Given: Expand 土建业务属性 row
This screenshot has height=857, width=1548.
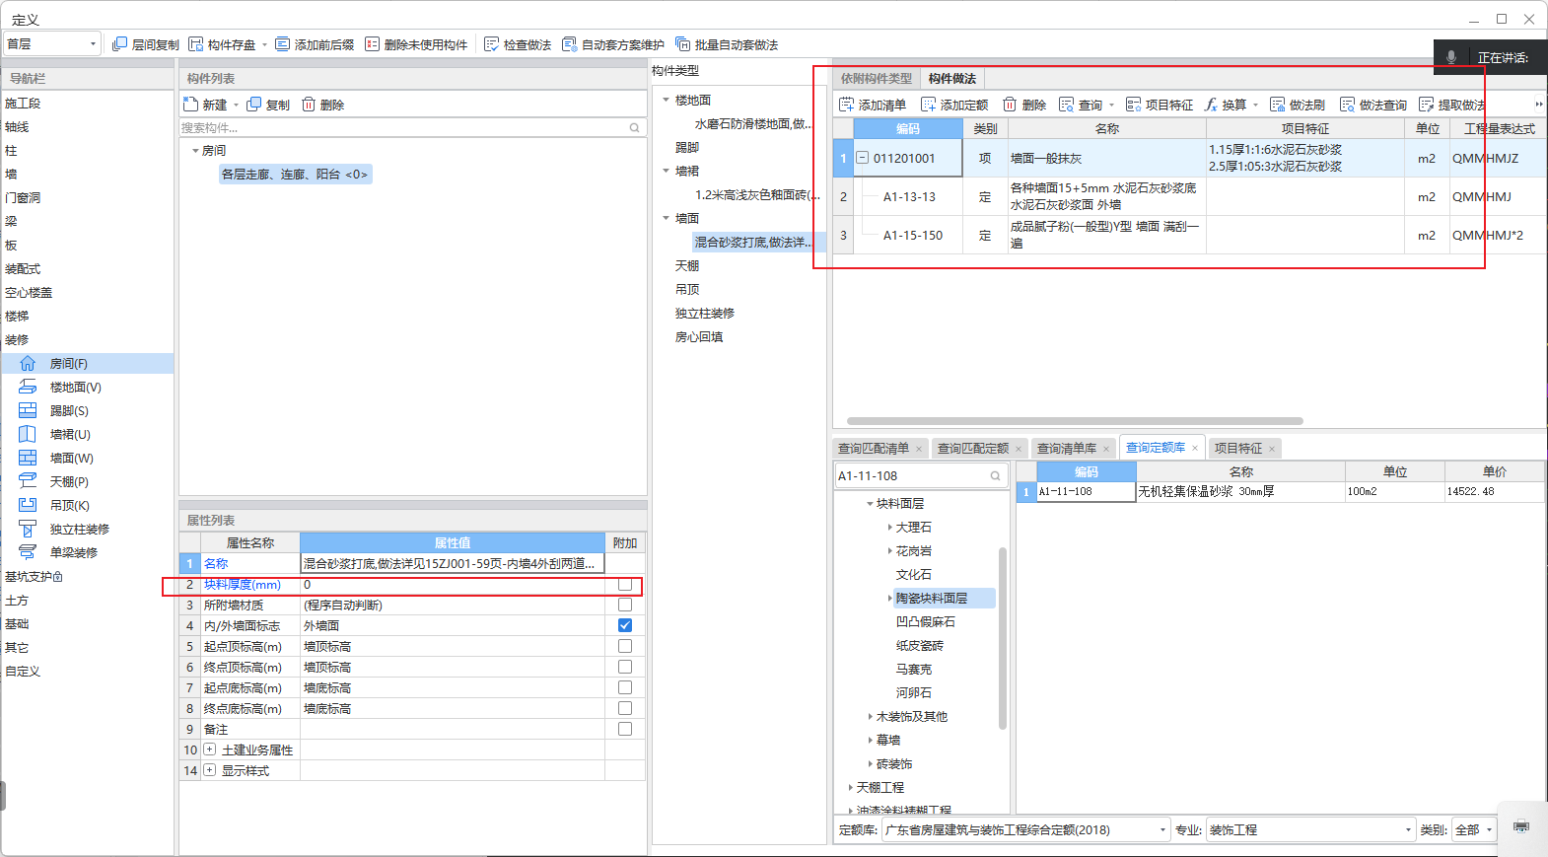Looking at the screenshot, I should point(209,750).
